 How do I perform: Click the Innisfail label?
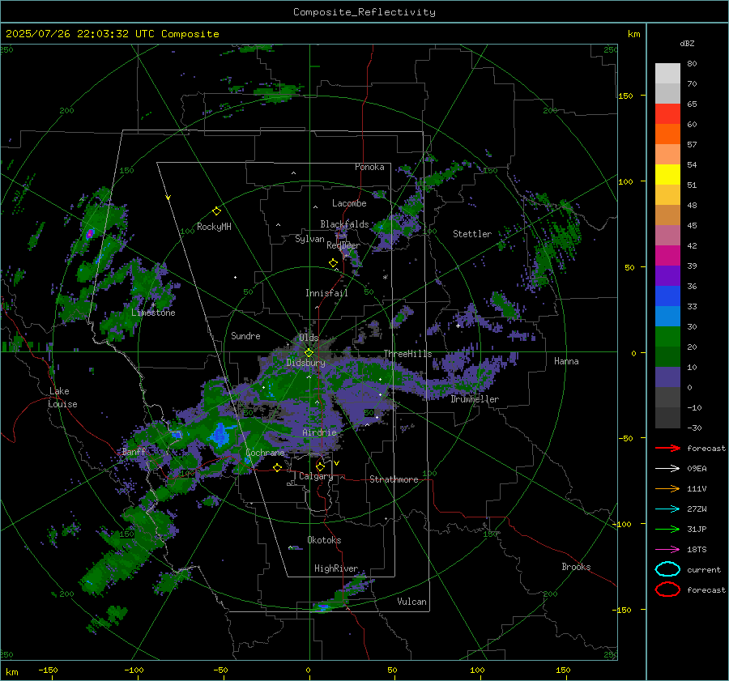(326, 293)
